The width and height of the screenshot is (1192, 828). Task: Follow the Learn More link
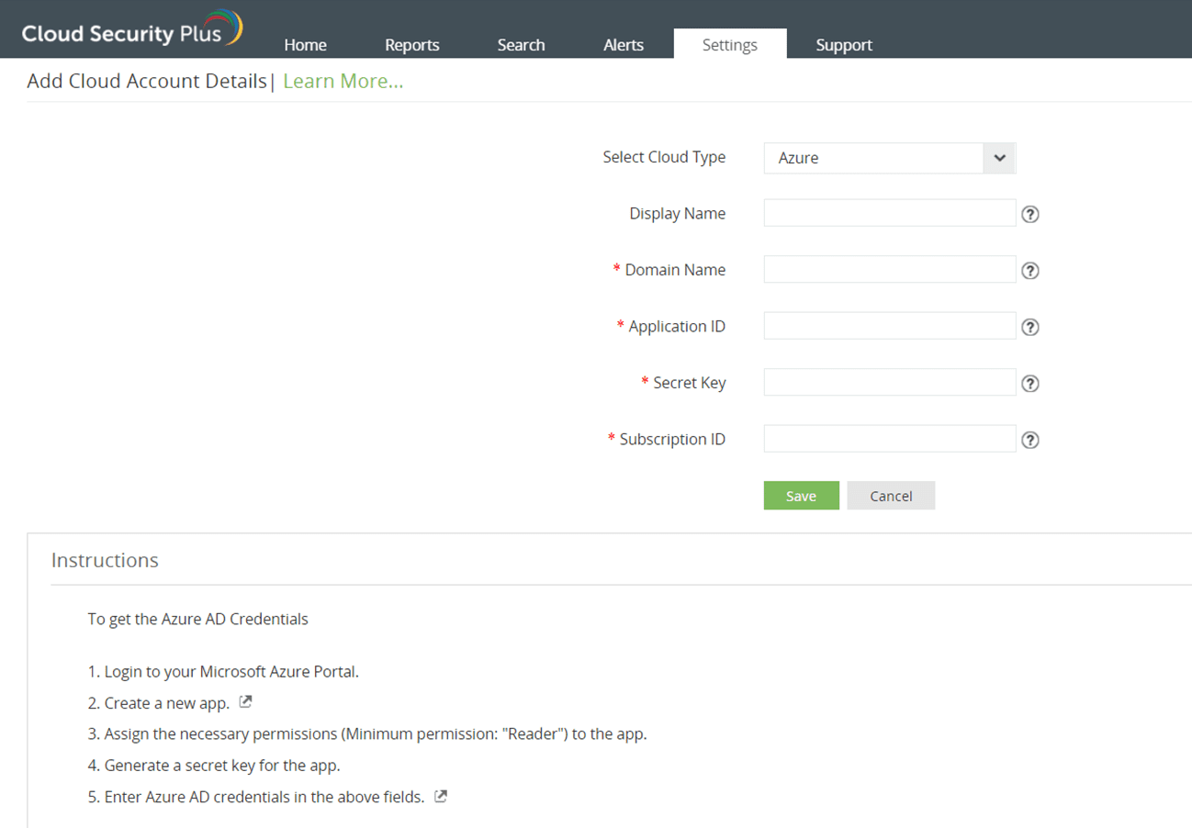pyautogui.click(x=343, y=81)
